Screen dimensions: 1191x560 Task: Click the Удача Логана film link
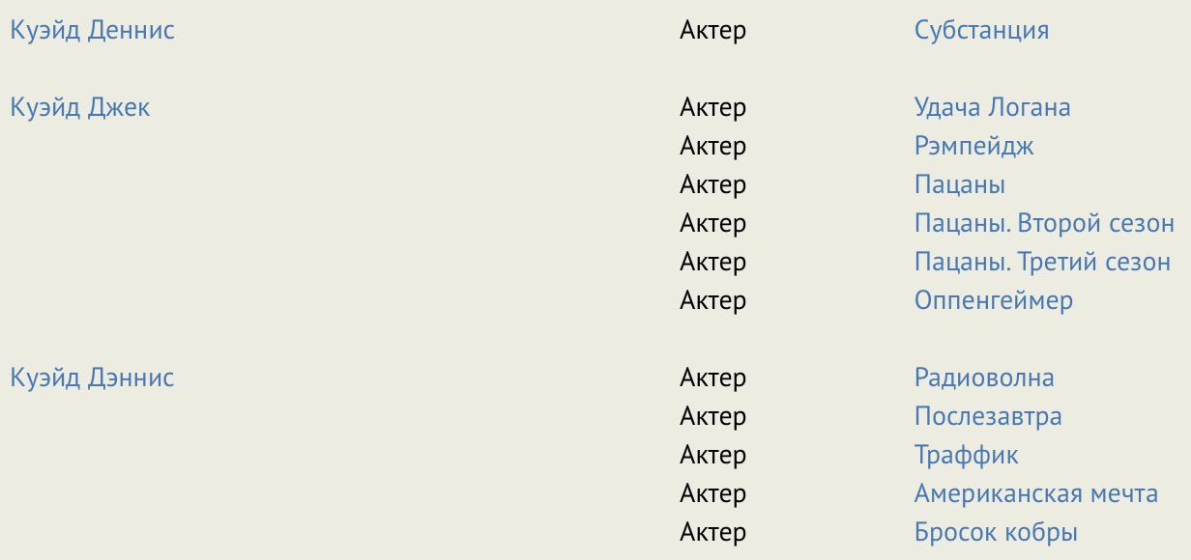[x=992, y=107]
